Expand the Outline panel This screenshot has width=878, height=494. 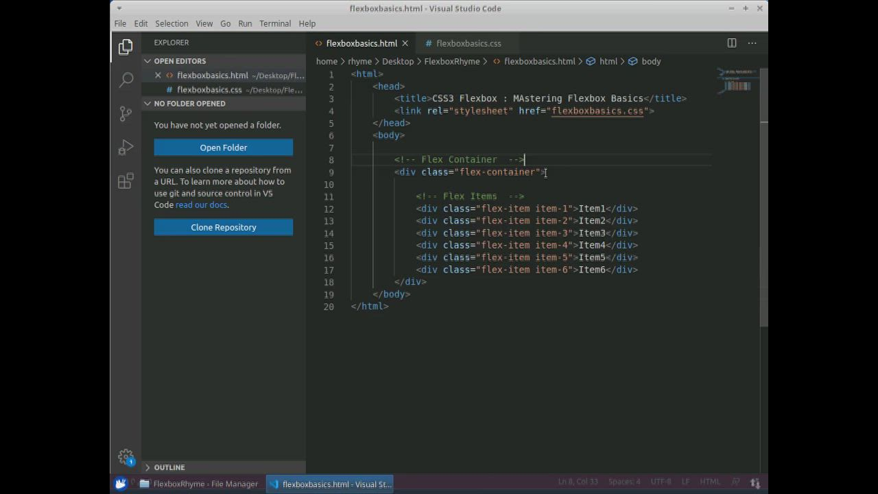[169, 467]
